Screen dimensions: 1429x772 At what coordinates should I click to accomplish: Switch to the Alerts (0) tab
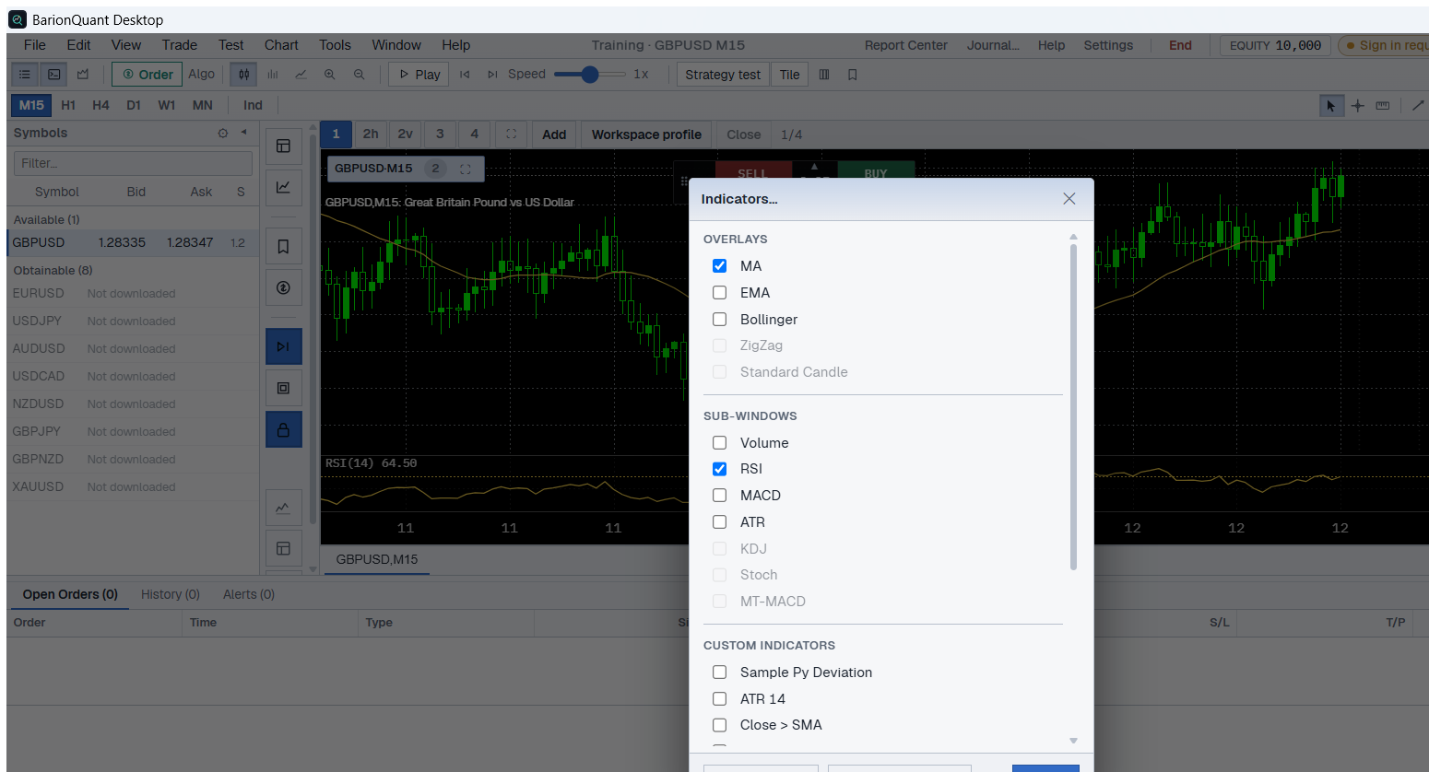(x=249, y=594)
